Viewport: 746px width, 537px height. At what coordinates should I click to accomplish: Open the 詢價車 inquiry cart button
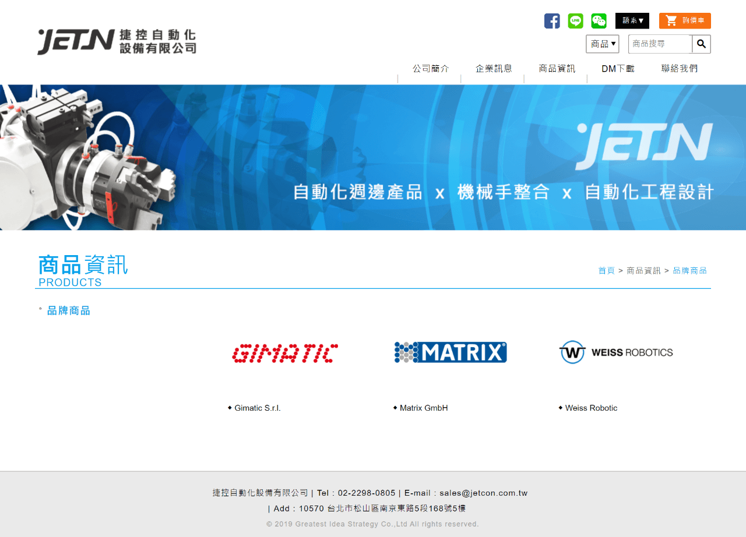tap(685, 21)
